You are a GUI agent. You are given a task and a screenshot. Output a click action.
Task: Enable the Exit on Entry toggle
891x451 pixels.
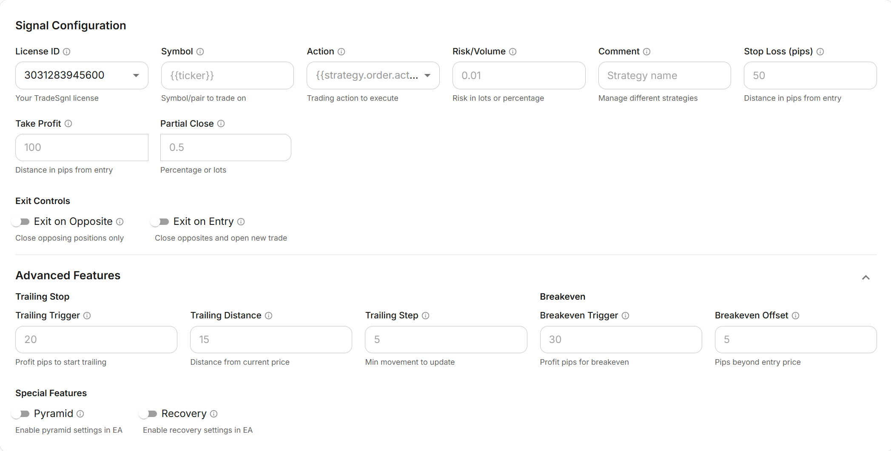pos(160,221)
